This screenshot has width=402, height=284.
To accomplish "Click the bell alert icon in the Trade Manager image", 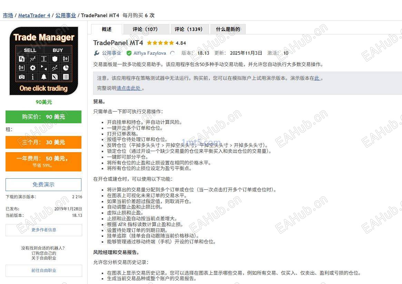I will coord(43,77).
